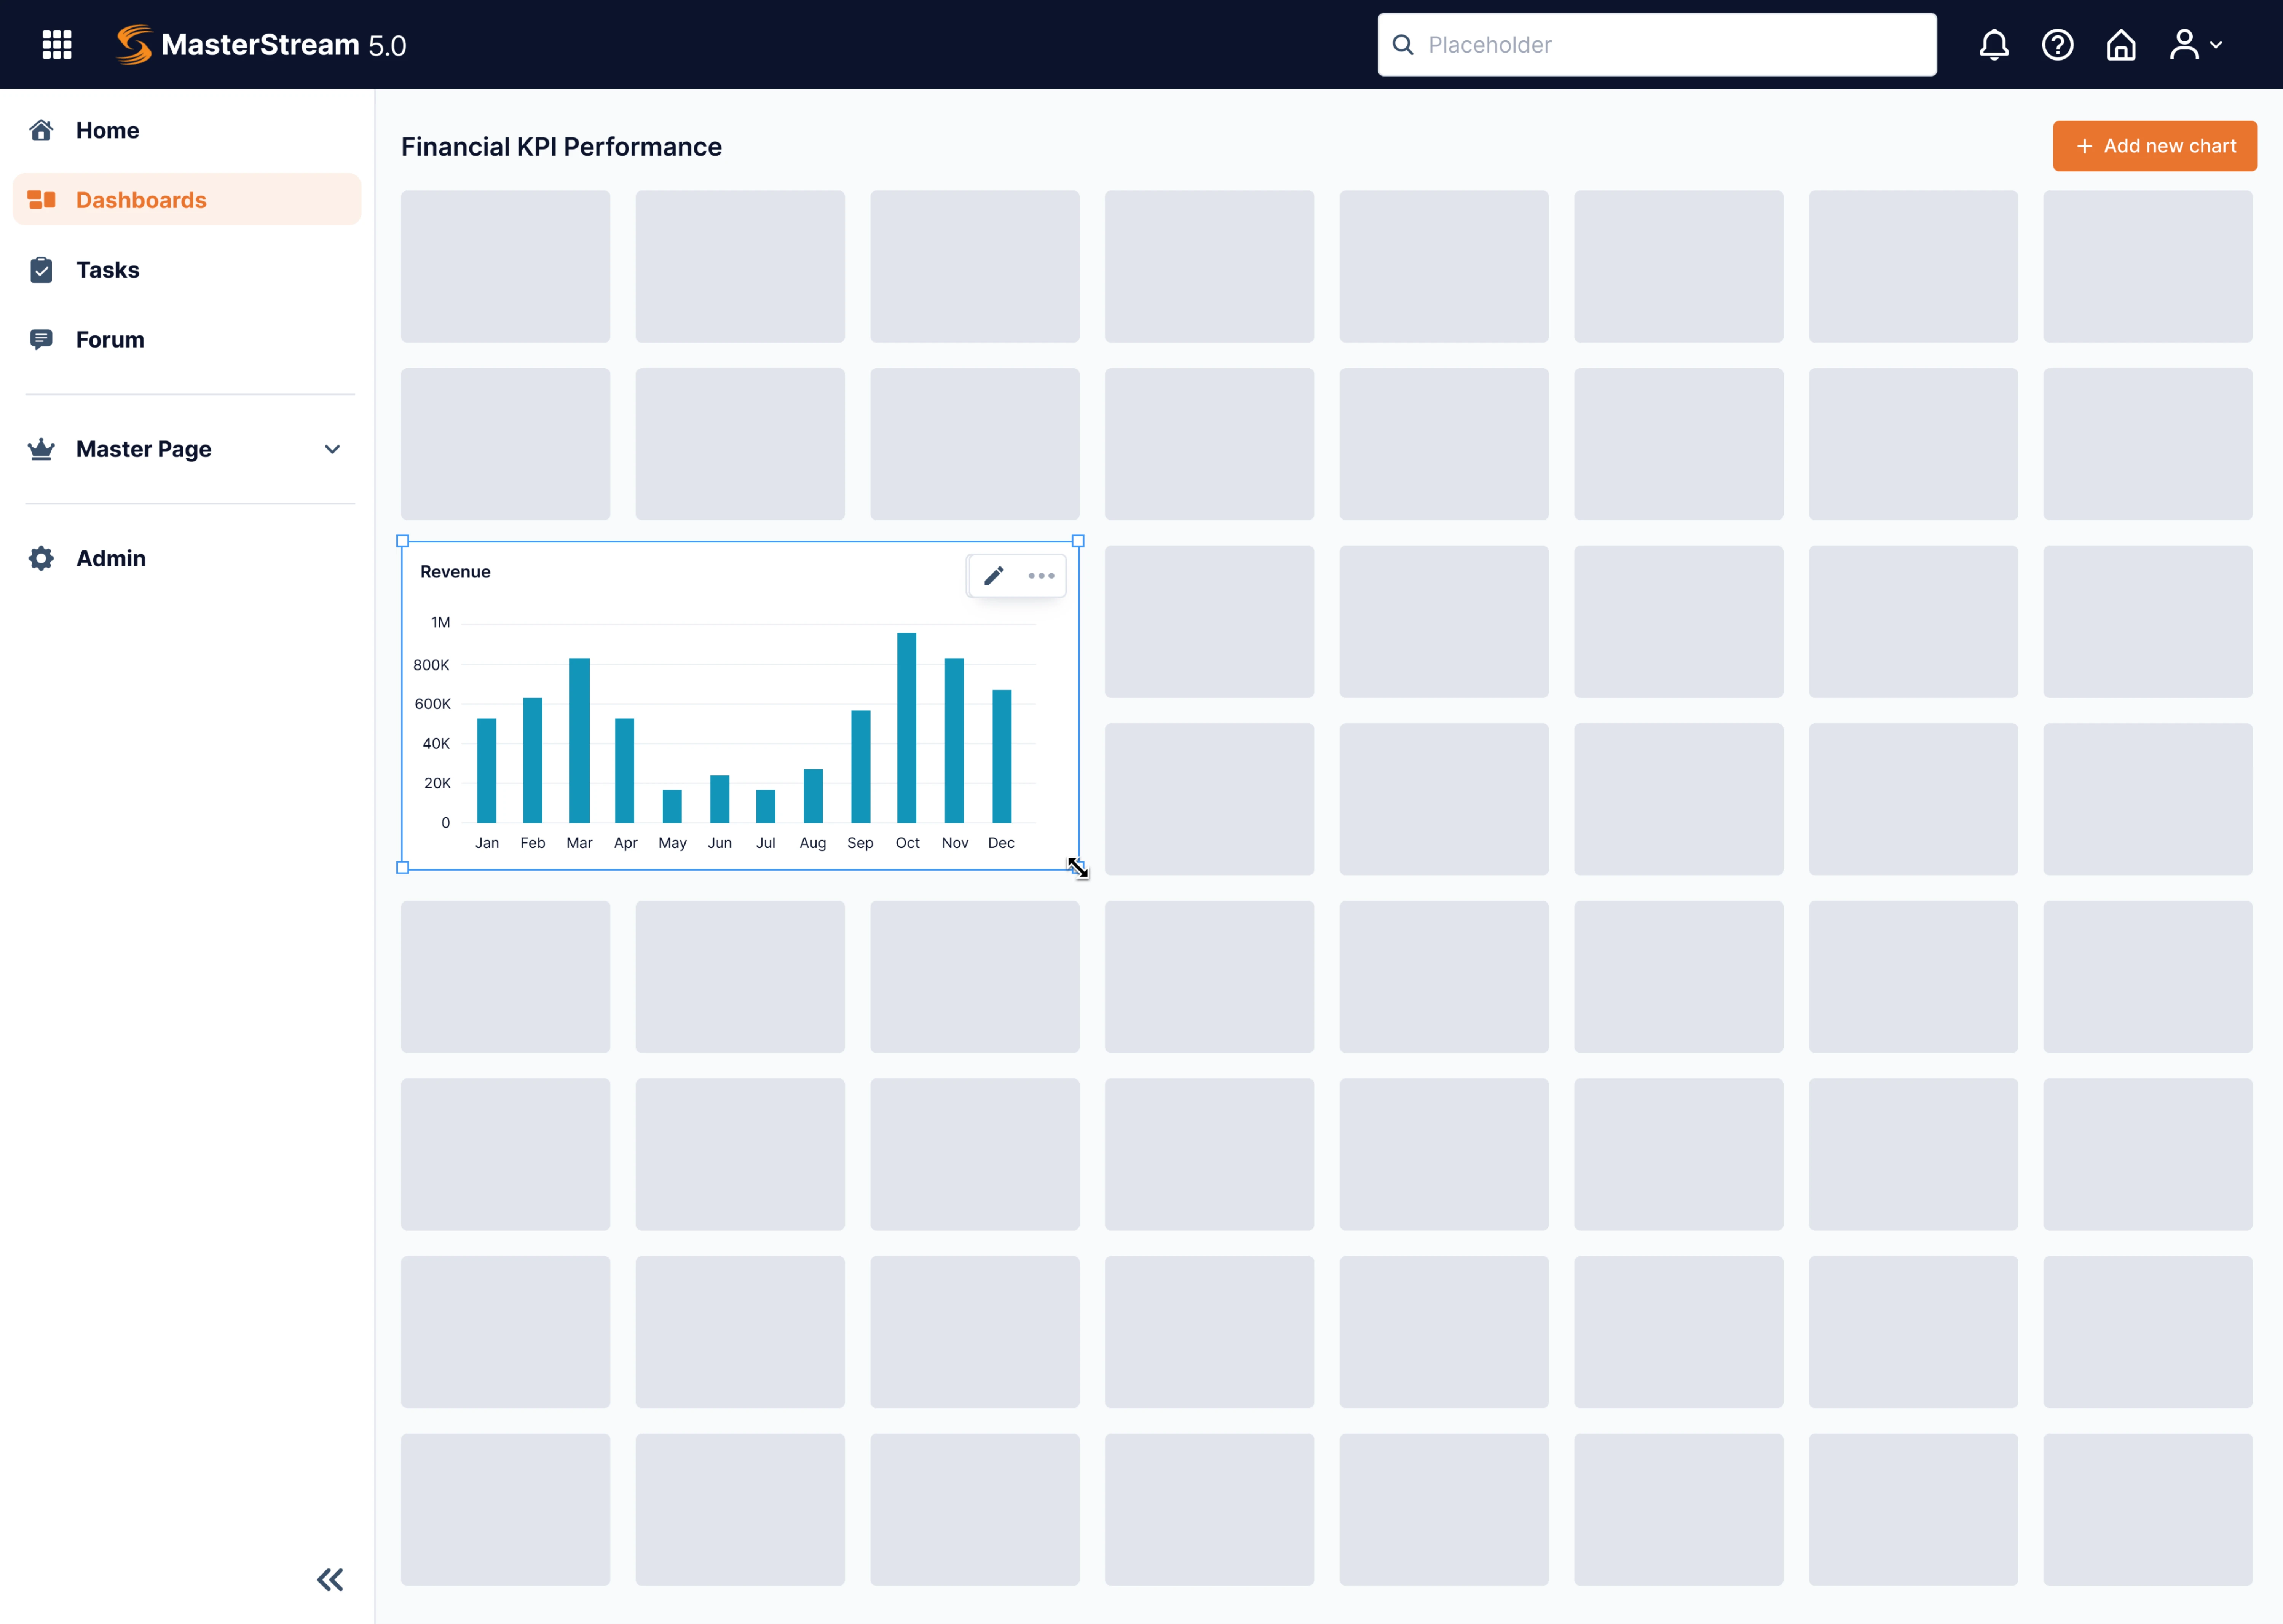Open the three-dot menu on Revenue chart
The height and width of the screenshot is (1624, 2283).
[x=1041, y=576]
